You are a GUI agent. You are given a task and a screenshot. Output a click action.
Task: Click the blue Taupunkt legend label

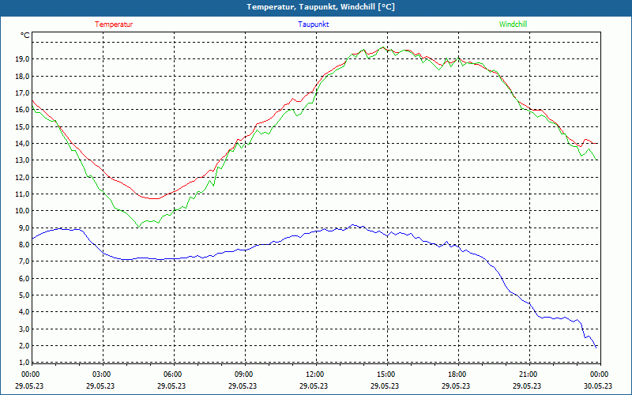point(314,24)
